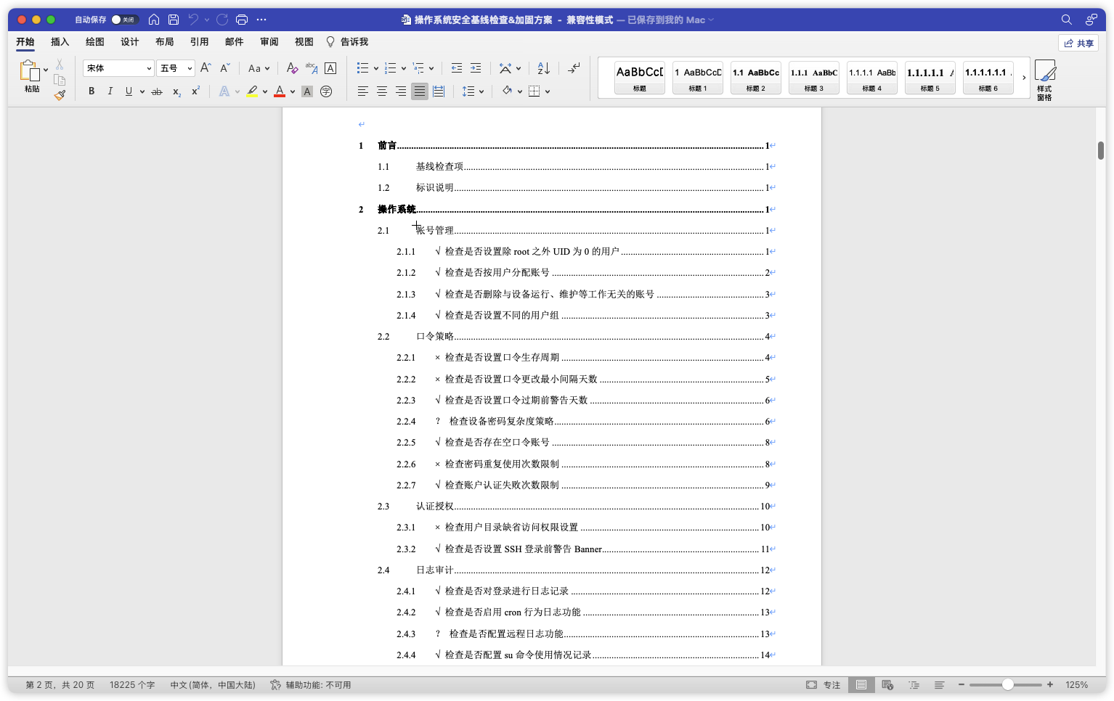The image size is (1114, 701).
Task: Click the 共享 share button
Action: (1078, 44)
